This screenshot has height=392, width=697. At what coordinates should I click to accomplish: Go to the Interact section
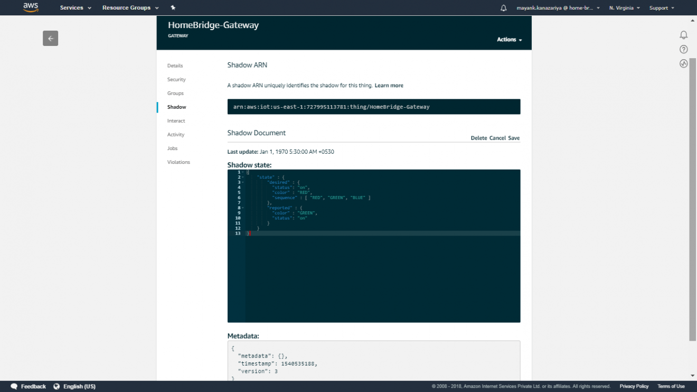point(176,120)
